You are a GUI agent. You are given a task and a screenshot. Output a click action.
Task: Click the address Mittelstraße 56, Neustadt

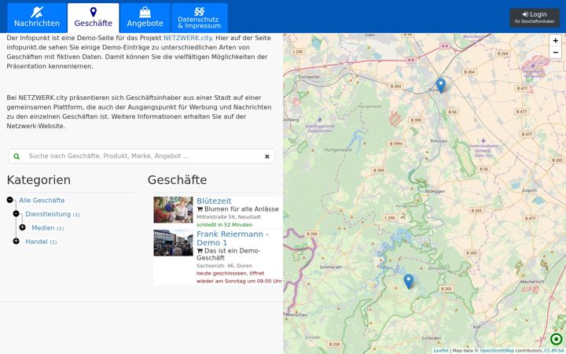pos(229,217)
